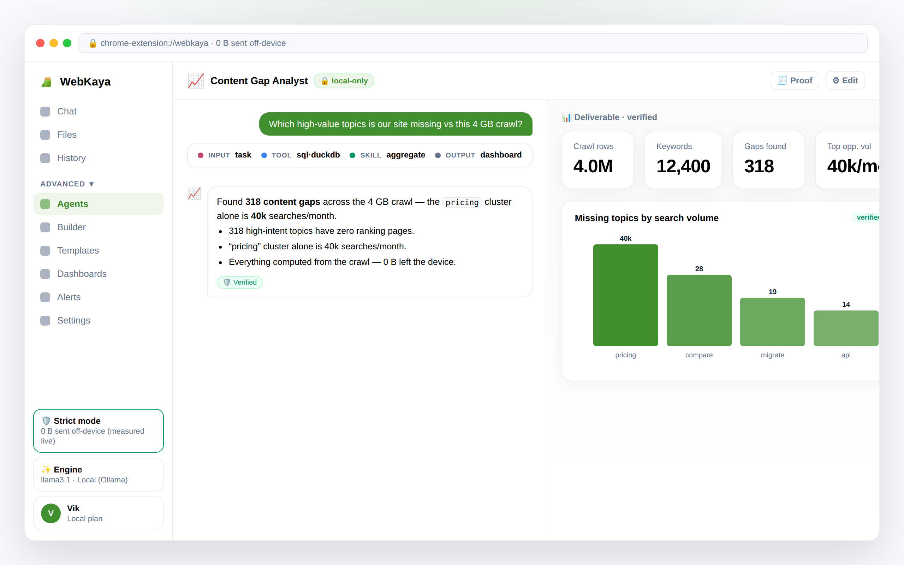This screenshot has height=565, width=904.
Task: Click the Edit button
Action: [845, 81]
